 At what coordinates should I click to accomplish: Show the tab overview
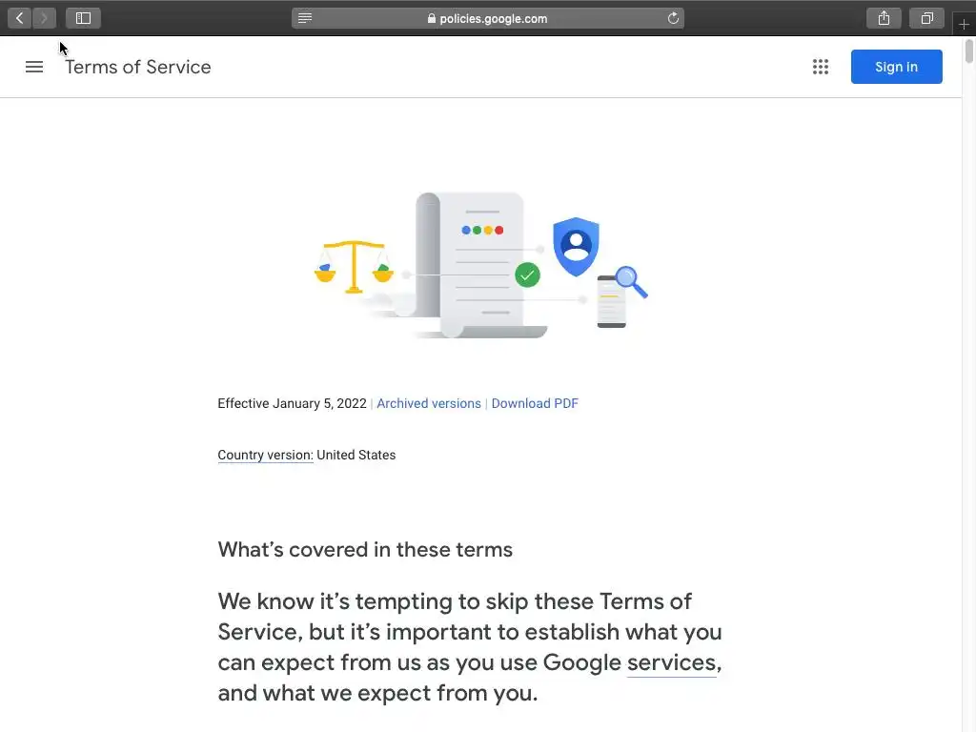tap(926, 18)
